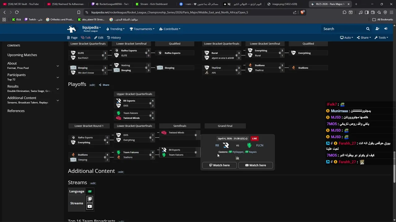The width and height of the screenshot is (396, 222).
Task: Click into the Search input field
Action: pos(343,29)
